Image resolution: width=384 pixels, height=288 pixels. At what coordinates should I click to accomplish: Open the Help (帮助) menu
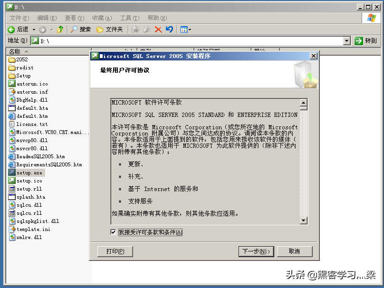pyautogui.click(x=157, y=18)
